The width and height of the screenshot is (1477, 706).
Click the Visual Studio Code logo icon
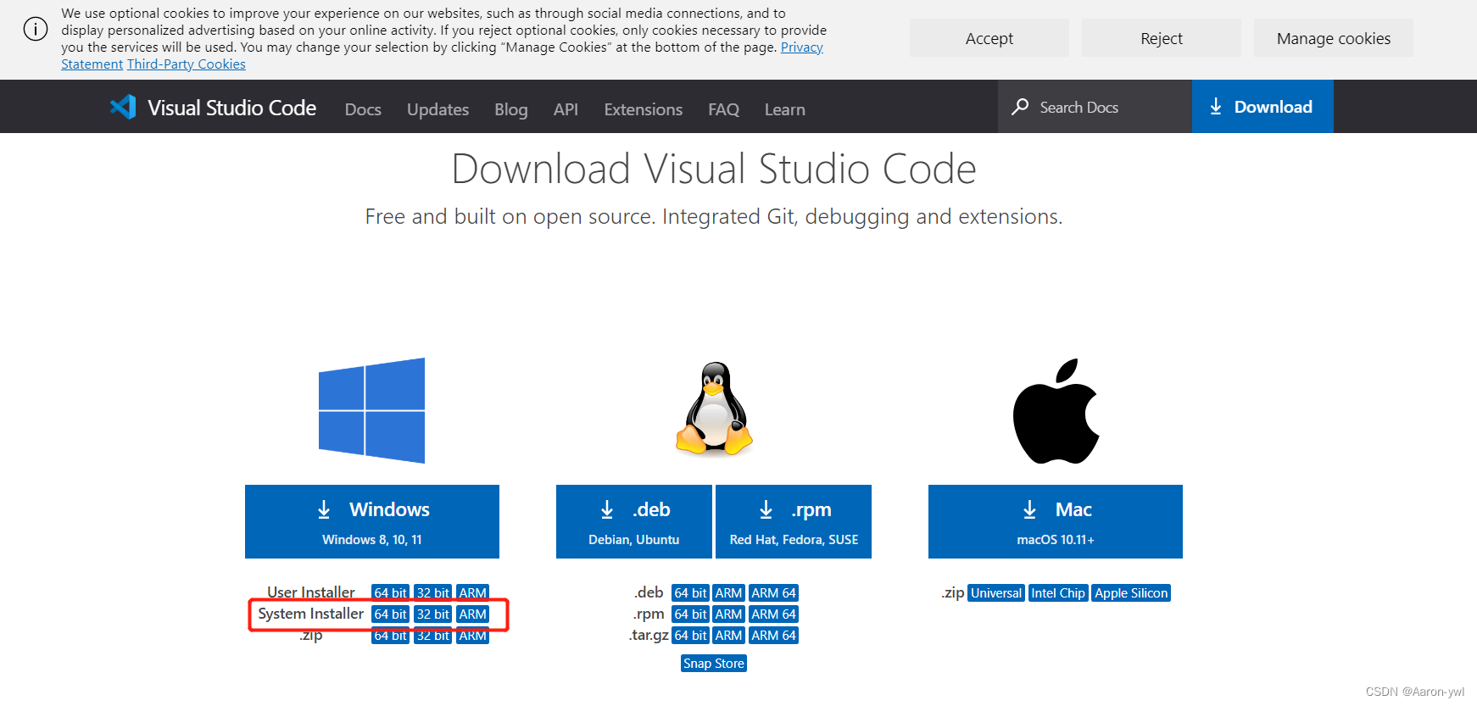coord(123,107)
